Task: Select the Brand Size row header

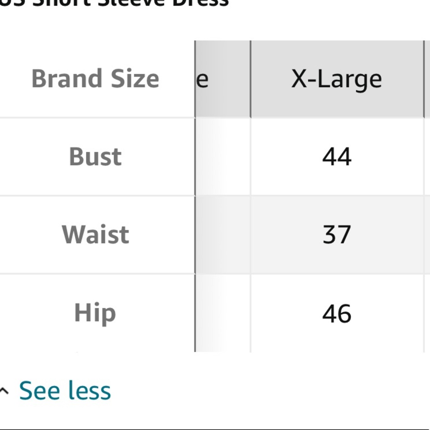Action: (x=95, y=79)
